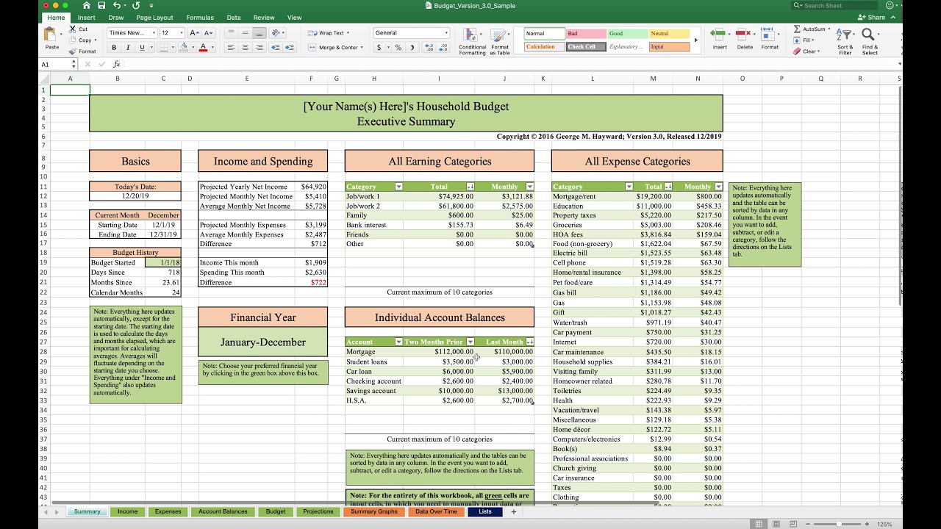Open the Category filter in All Expense Categories
This screenshot has height=529, width=941.
[x=629, y=187]
